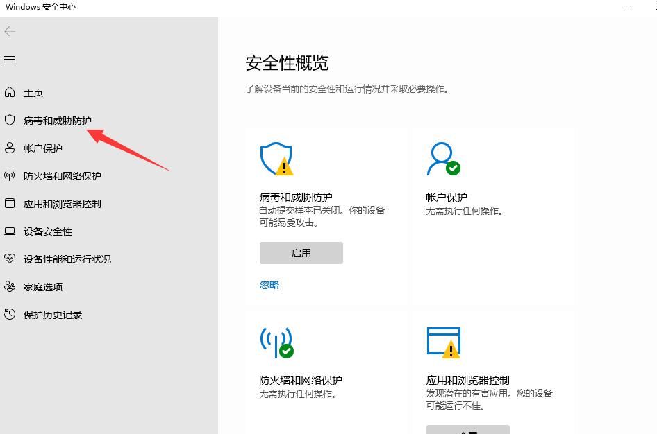Open 保护历史记录 from the sidebar
Viewport: 657px width, 434px height.
pyautogui.click(x=53, y=315)
